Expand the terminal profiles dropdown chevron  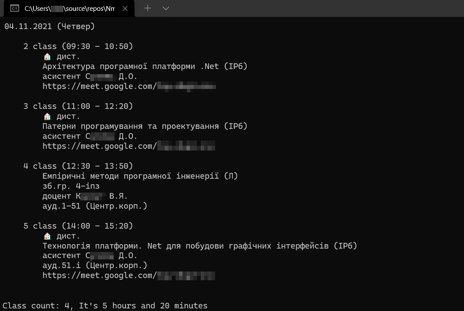click(x=166, y=8)
